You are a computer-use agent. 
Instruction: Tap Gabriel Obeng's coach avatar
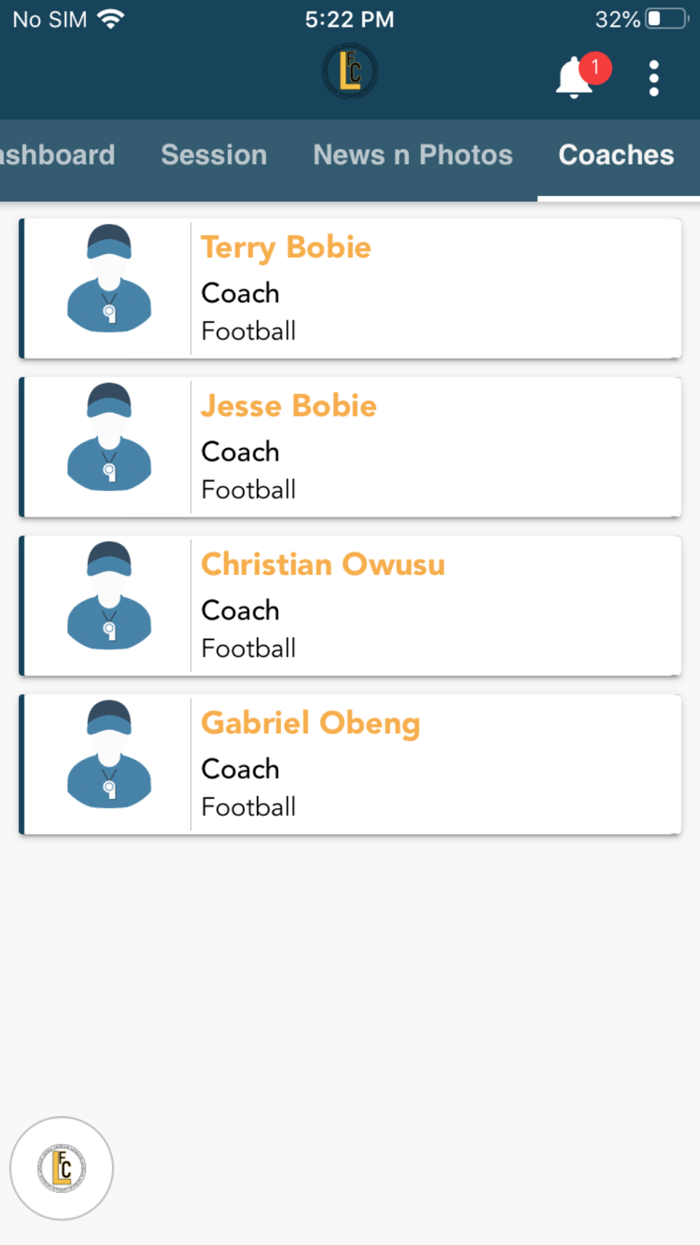click(x=109, y=753)
